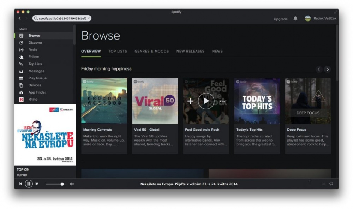The height and width of the screenshot is (209, 353).
Task: Open Today's Top Hits cover thumbnail
Action: click(257, 101)
